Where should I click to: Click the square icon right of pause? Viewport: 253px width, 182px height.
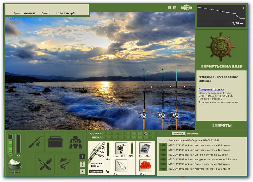click(175, 7)
